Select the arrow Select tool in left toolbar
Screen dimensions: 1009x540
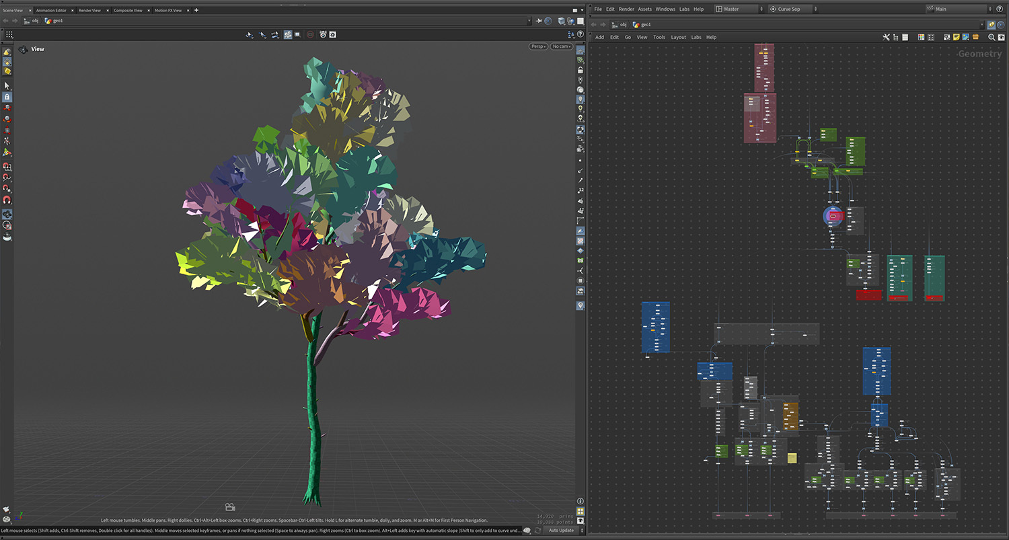[7, 86]
